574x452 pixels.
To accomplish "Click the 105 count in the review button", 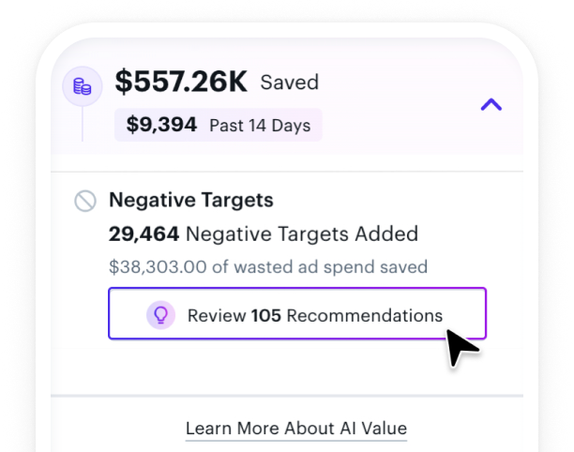I will (266, 315).
